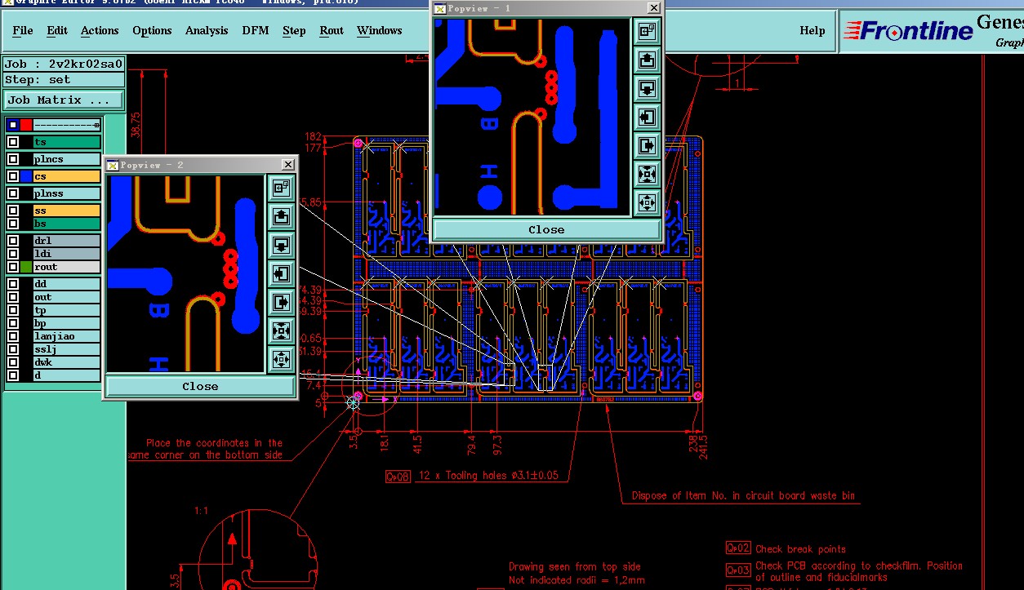Open the Rout menu
The height and width of the screenshot is (590, 1024).
pyautogui.click(x=332, y=31)
